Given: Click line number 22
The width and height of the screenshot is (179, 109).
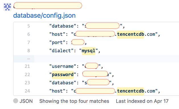Looking at the screenshot, I should tap(27, 75).
